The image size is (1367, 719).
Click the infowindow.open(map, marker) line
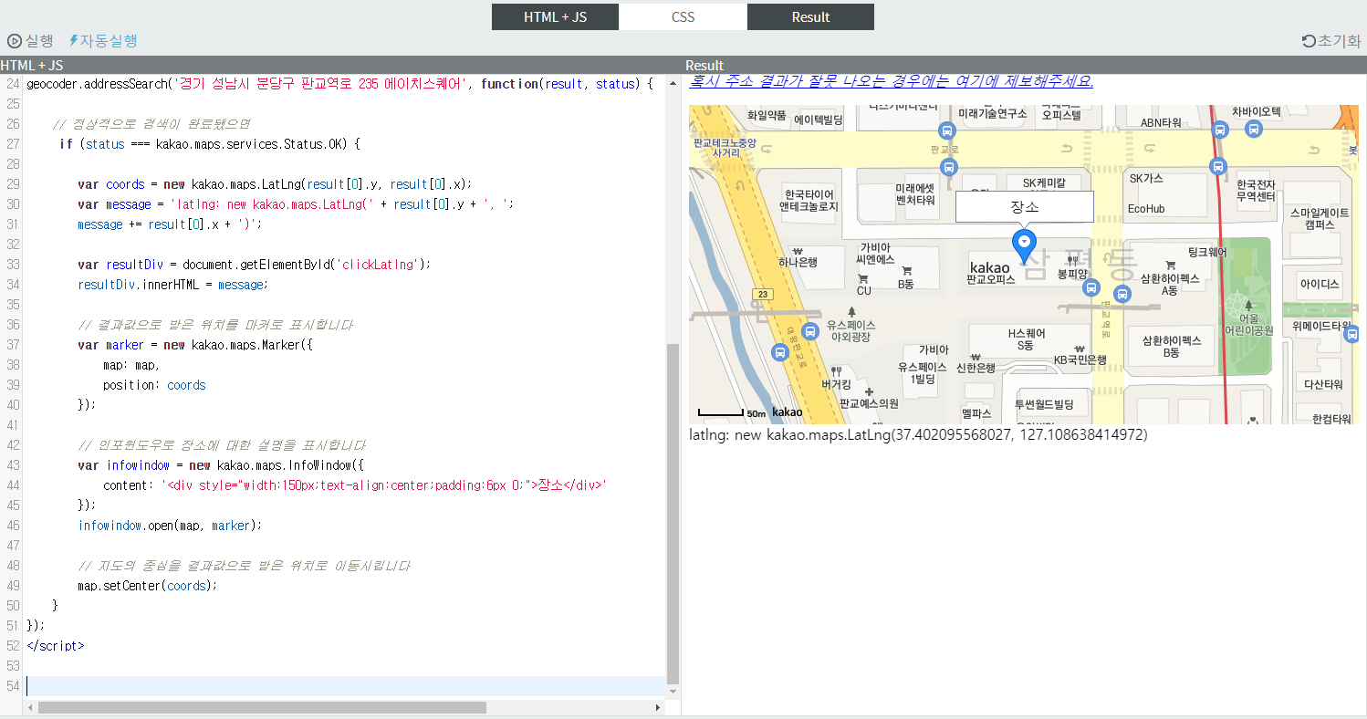point(170,526)
